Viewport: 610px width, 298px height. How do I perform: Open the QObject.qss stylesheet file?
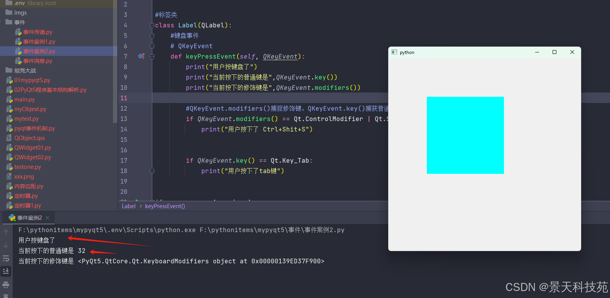tap(29, 138)
